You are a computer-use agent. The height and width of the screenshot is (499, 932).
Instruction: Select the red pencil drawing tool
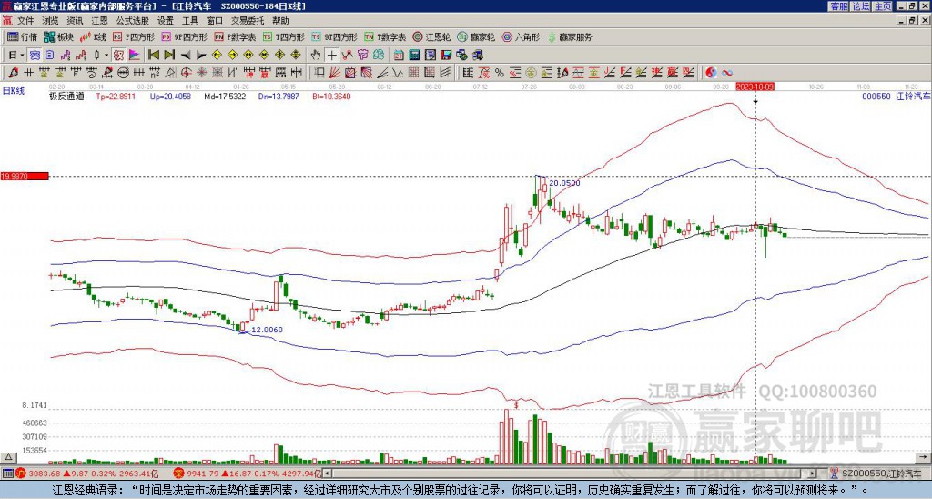tap(13, 73)
